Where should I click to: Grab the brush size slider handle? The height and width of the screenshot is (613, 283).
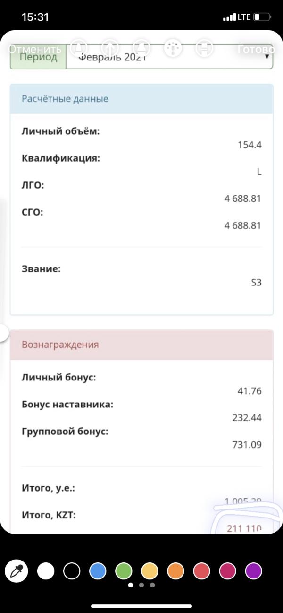(3, 333)
